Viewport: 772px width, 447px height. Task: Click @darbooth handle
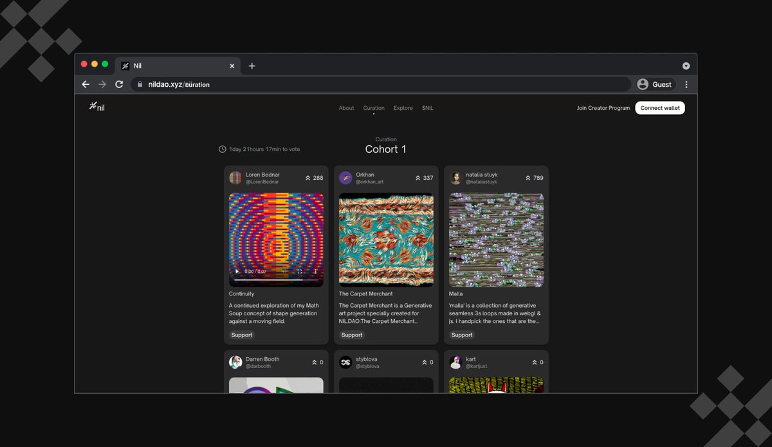(259, 366)
